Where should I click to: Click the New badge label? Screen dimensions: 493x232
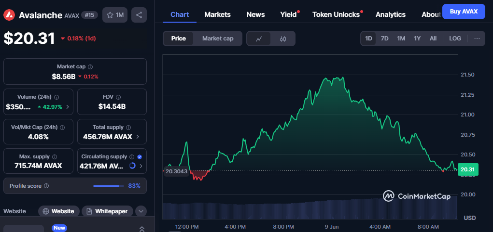pyautogui.click(x=59, y=228)
